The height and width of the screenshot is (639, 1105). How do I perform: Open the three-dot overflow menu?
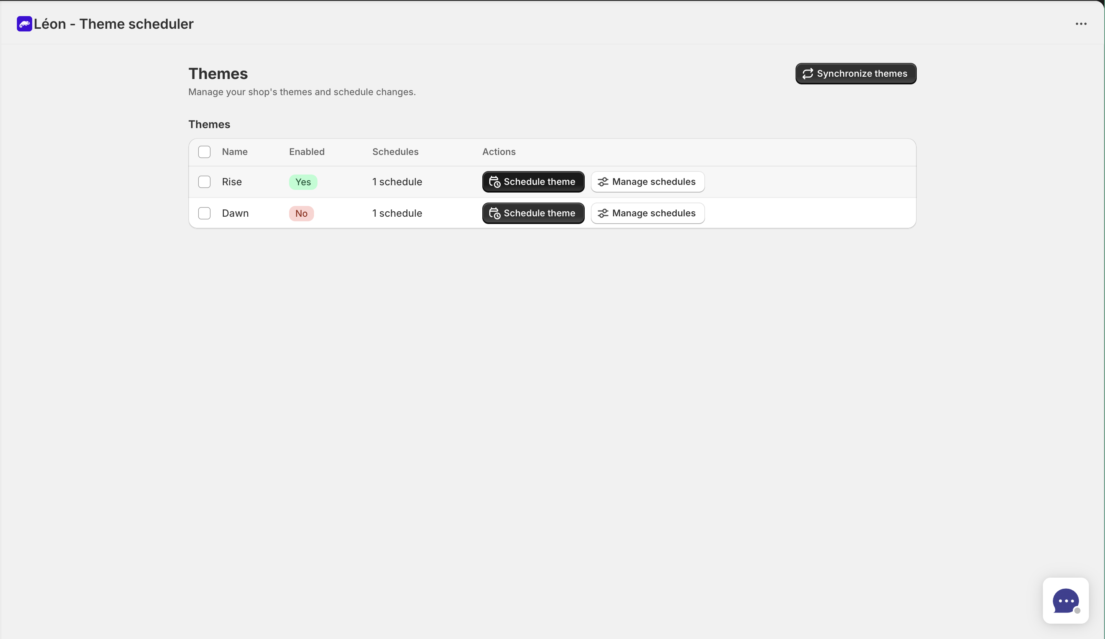(1081, 24)
